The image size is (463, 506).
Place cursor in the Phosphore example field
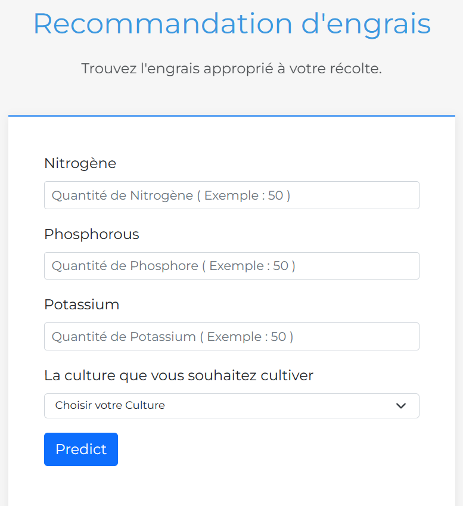click(x=231, y=266)
